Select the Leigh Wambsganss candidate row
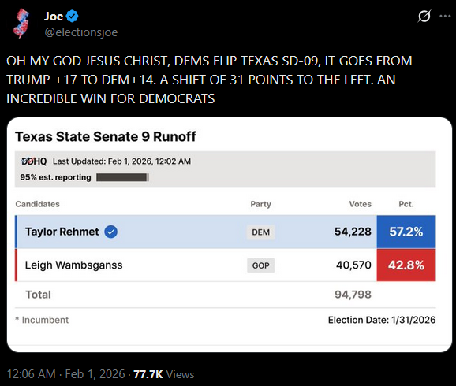The width and height of the screenshot is (456, 386). (226, 265)
